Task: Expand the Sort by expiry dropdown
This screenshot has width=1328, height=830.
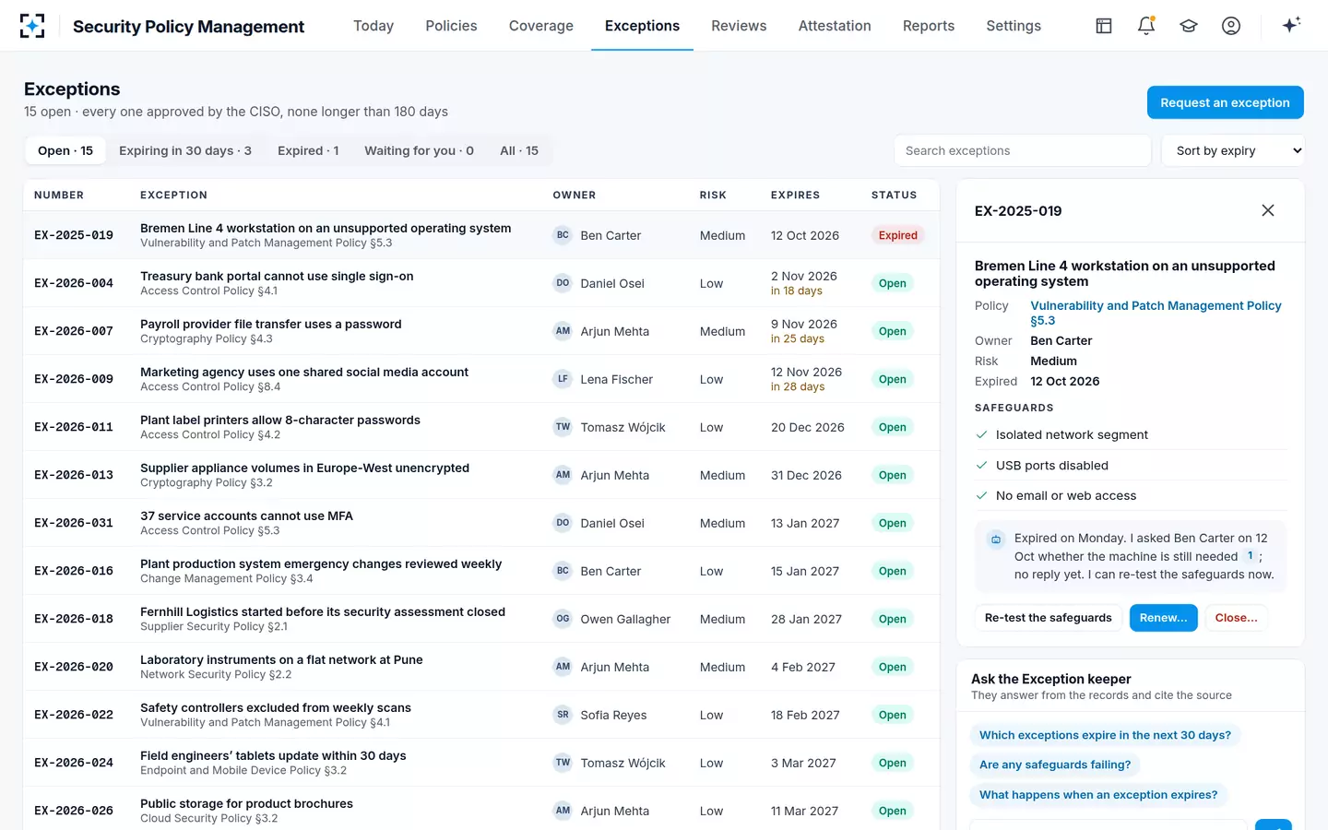Action: 1233,150
